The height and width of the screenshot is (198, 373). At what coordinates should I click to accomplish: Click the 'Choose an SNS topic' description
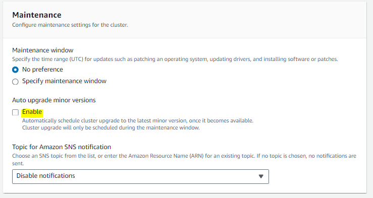point(184,160)
